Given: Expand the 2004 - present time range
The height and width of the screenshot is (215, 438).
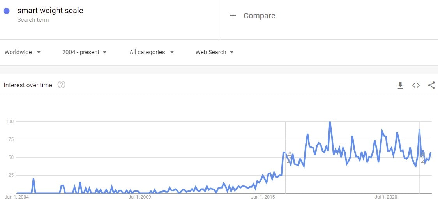Looking at the screenshot, I should (x=84, y=52).
